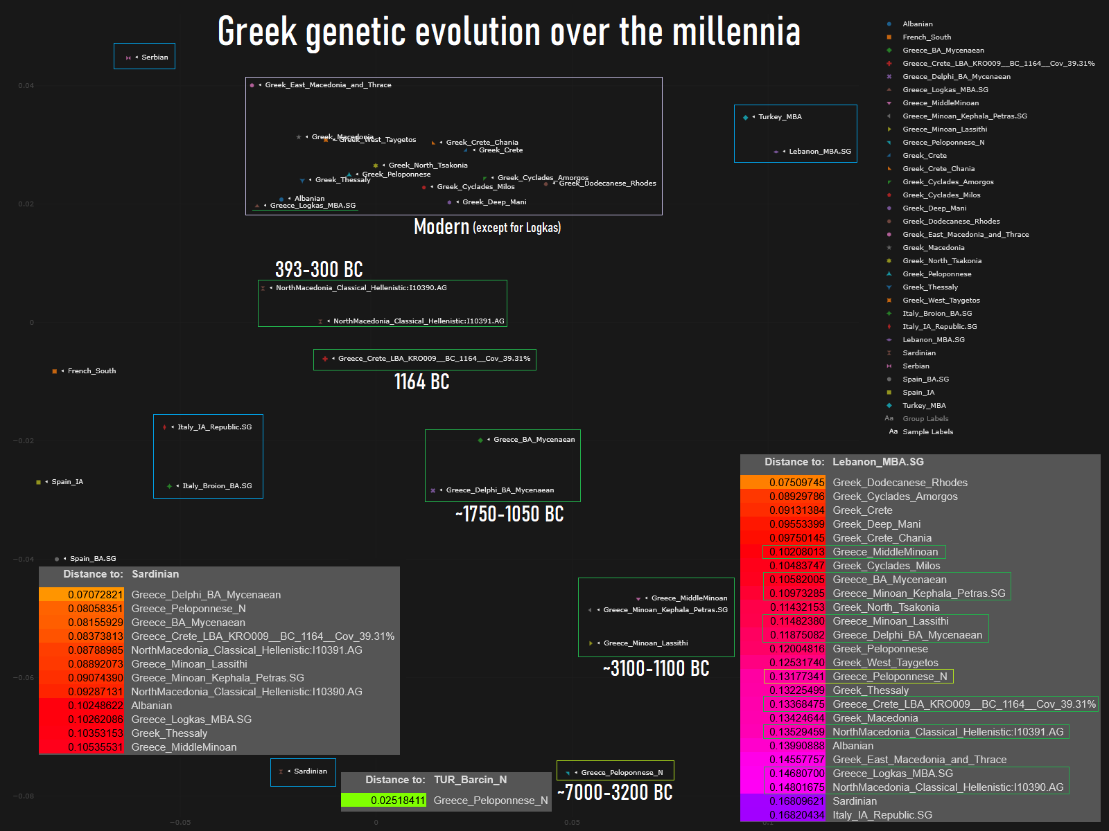Click the Greek_Deep_Mani purple point in the plot
Viewport: 1109px width, 831px height.
pyautogui.click(x=449, y=202)
